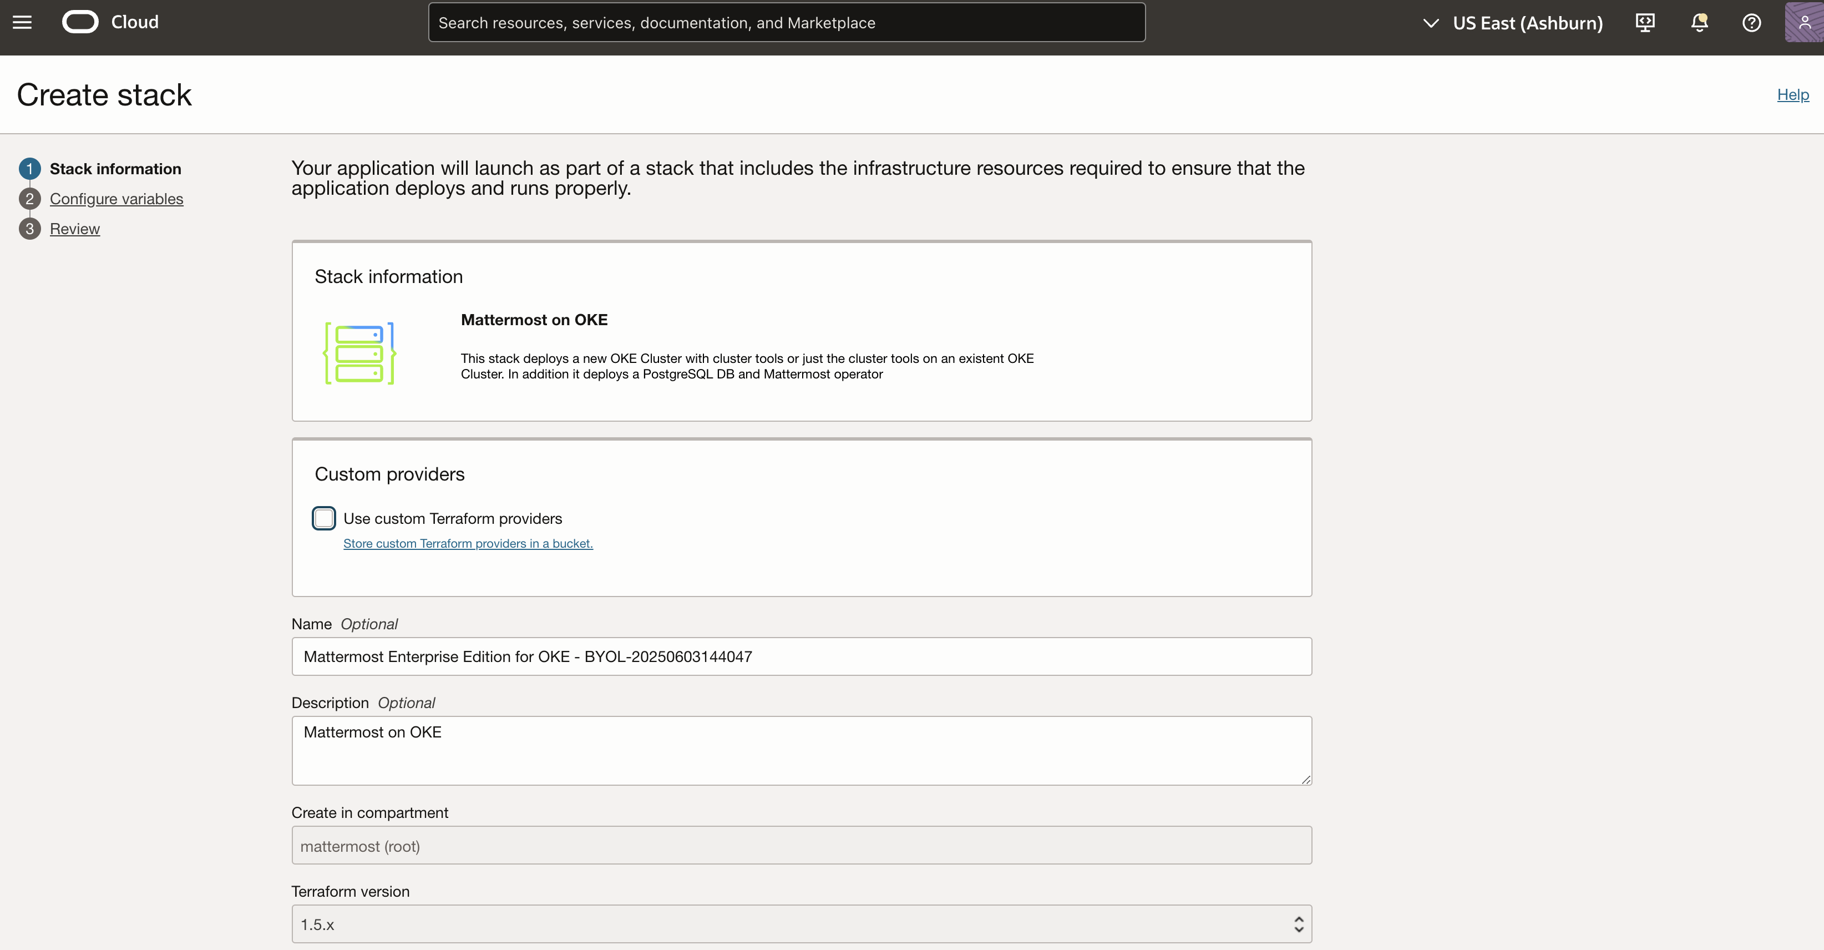The height and width of the screenshot is (950, 1824).
Task: Open the Help link
Action: click(1792, 94)
